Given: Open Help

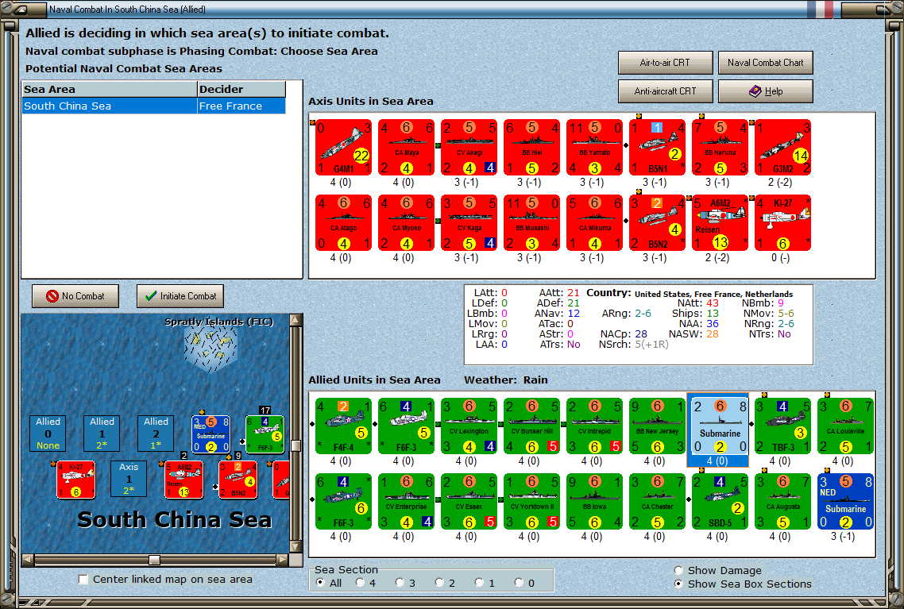Looking at the screenshot, I should click(765, 91).
